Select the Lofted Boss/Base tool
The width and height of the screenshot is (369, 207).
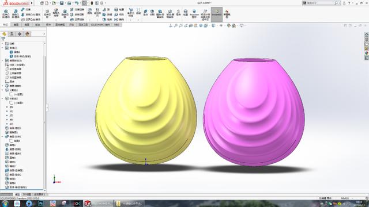[x=31, y=14]
